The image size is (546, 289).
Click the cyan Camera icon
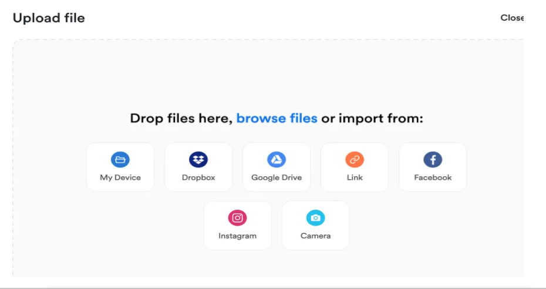[x=315, y=218]
